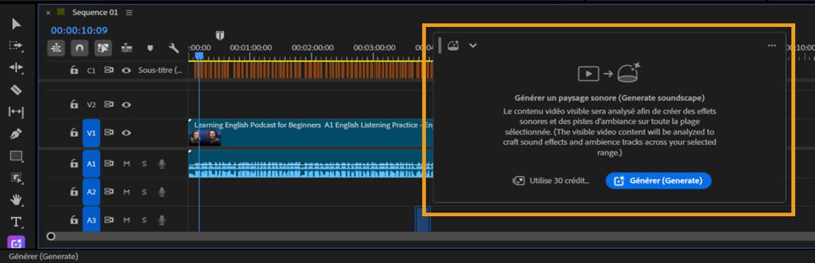Click the credits icon next to Utilise 30 crédit
The image size is (815, 263).
[x=518, y=181]
